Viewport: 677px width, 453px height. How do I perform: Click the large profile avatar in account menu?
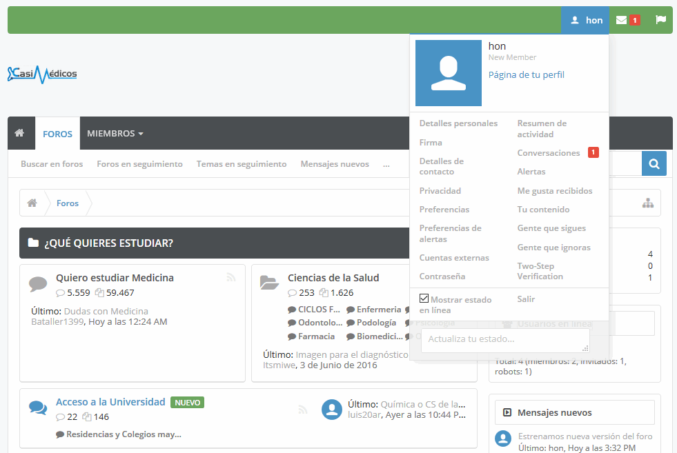pos(448,73)
